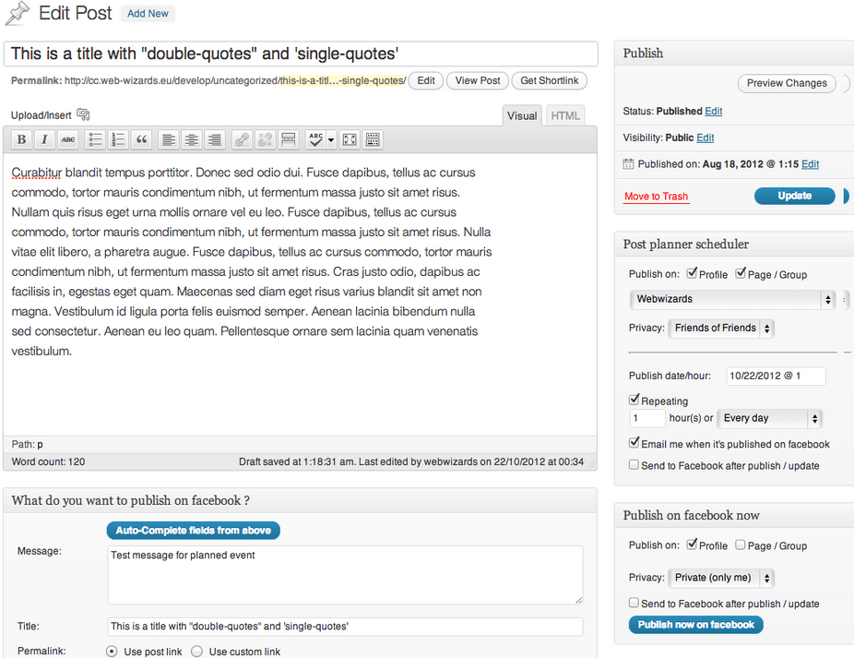Click the 'Word count: 120' status text
Screen dimensions: 854x658
(49, 461)
